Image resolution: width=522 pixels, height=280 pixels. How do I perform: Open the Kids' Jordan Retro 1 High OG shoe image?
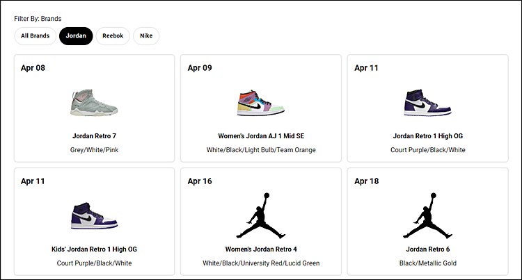pos(94,216)
